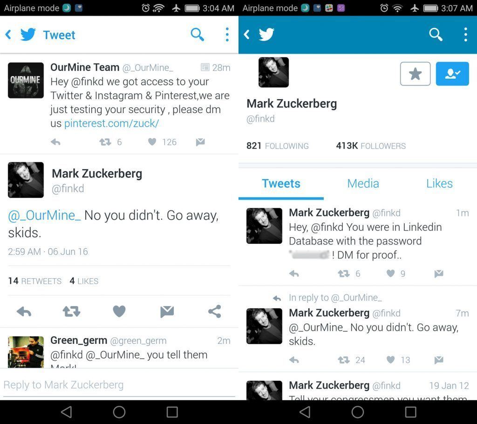Open the overflow menu on the Tweet screen
The image size is (477, 424).
(x=227, y=34)
